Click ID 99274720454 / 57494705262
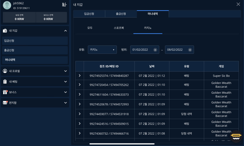Image resolution: width=244 pixels, height=146 pixels. click(x=109, y=85)
